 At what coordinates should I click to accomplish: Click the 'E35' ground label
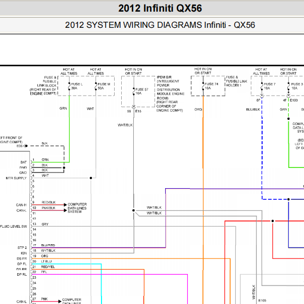(19, 146)
